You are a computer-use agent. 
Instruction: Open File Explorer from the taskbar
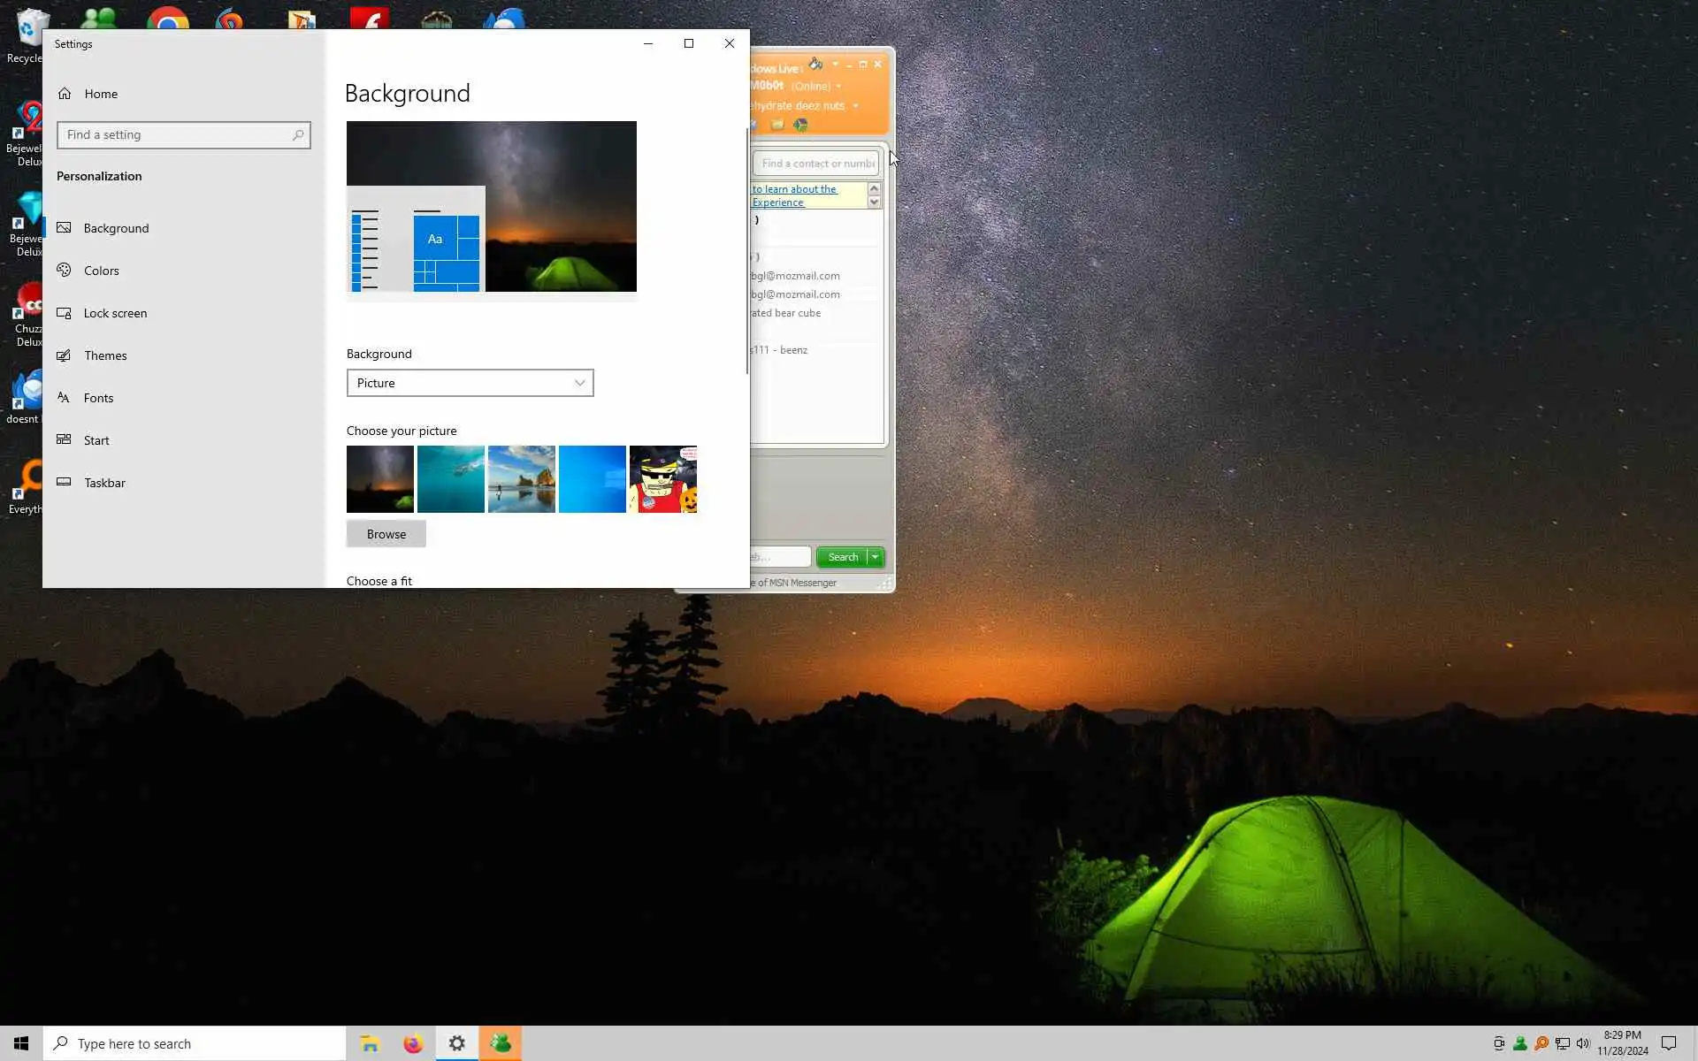370,1043
